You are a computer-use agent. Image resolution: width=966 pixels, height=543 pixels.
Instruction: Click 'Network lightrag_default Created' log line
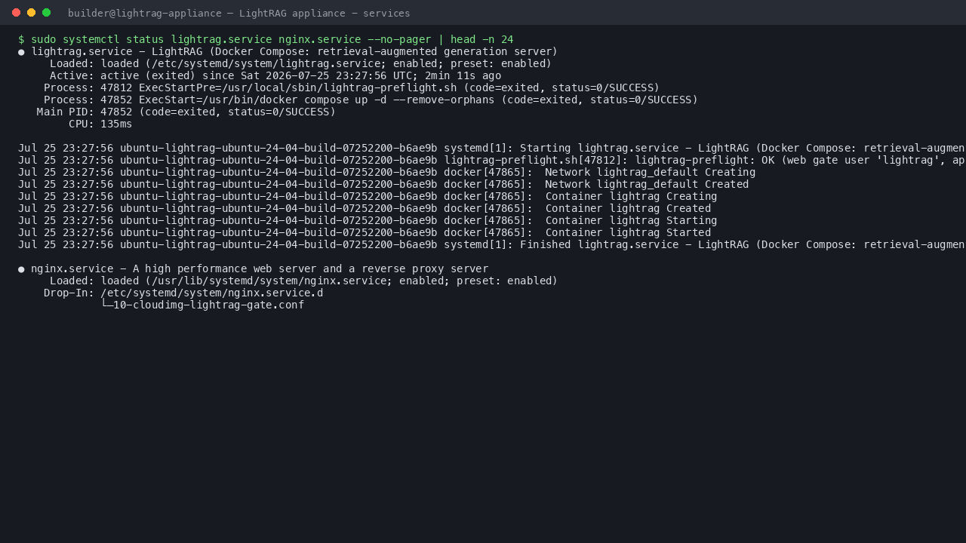383,184
